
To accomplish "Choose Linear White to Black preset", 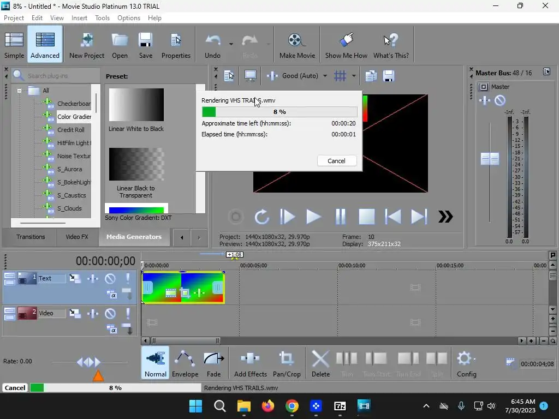I will point(136,110).
